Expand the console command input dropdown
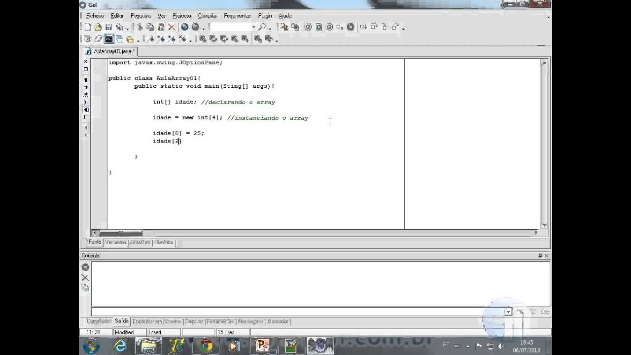The height and width of the screenshot is (355, 631). click(x=508, y=312)
